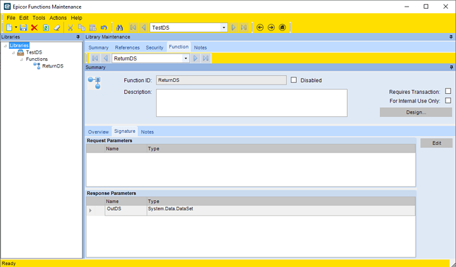Select the Signature tab

click(125, 131)
